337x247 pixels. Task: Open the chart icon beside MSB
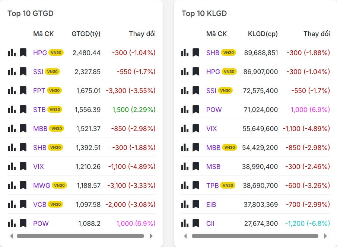click(185, 167)
